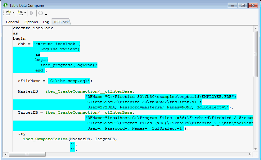Click the Load configuration toolbar icon

tap(8, 13)
